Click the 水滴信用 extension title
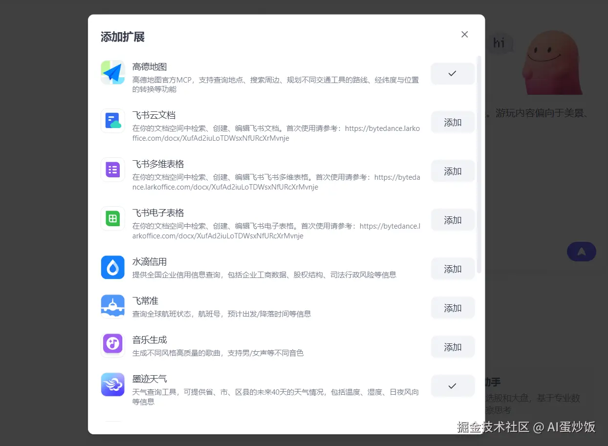Image resolution: width=608 pixels, height=446 pixels. click(150, 262)
